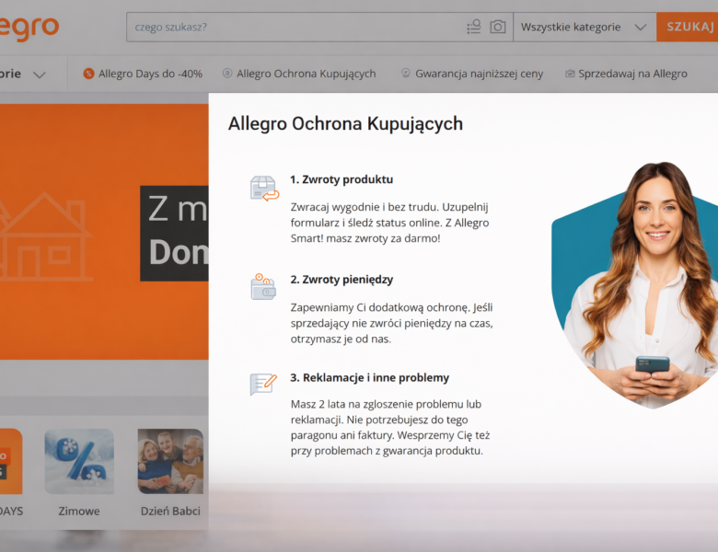The image size is (718, 552).
Task: Open 'Wszystkie kategorie' dropdown
Action: tap(585, 27)
